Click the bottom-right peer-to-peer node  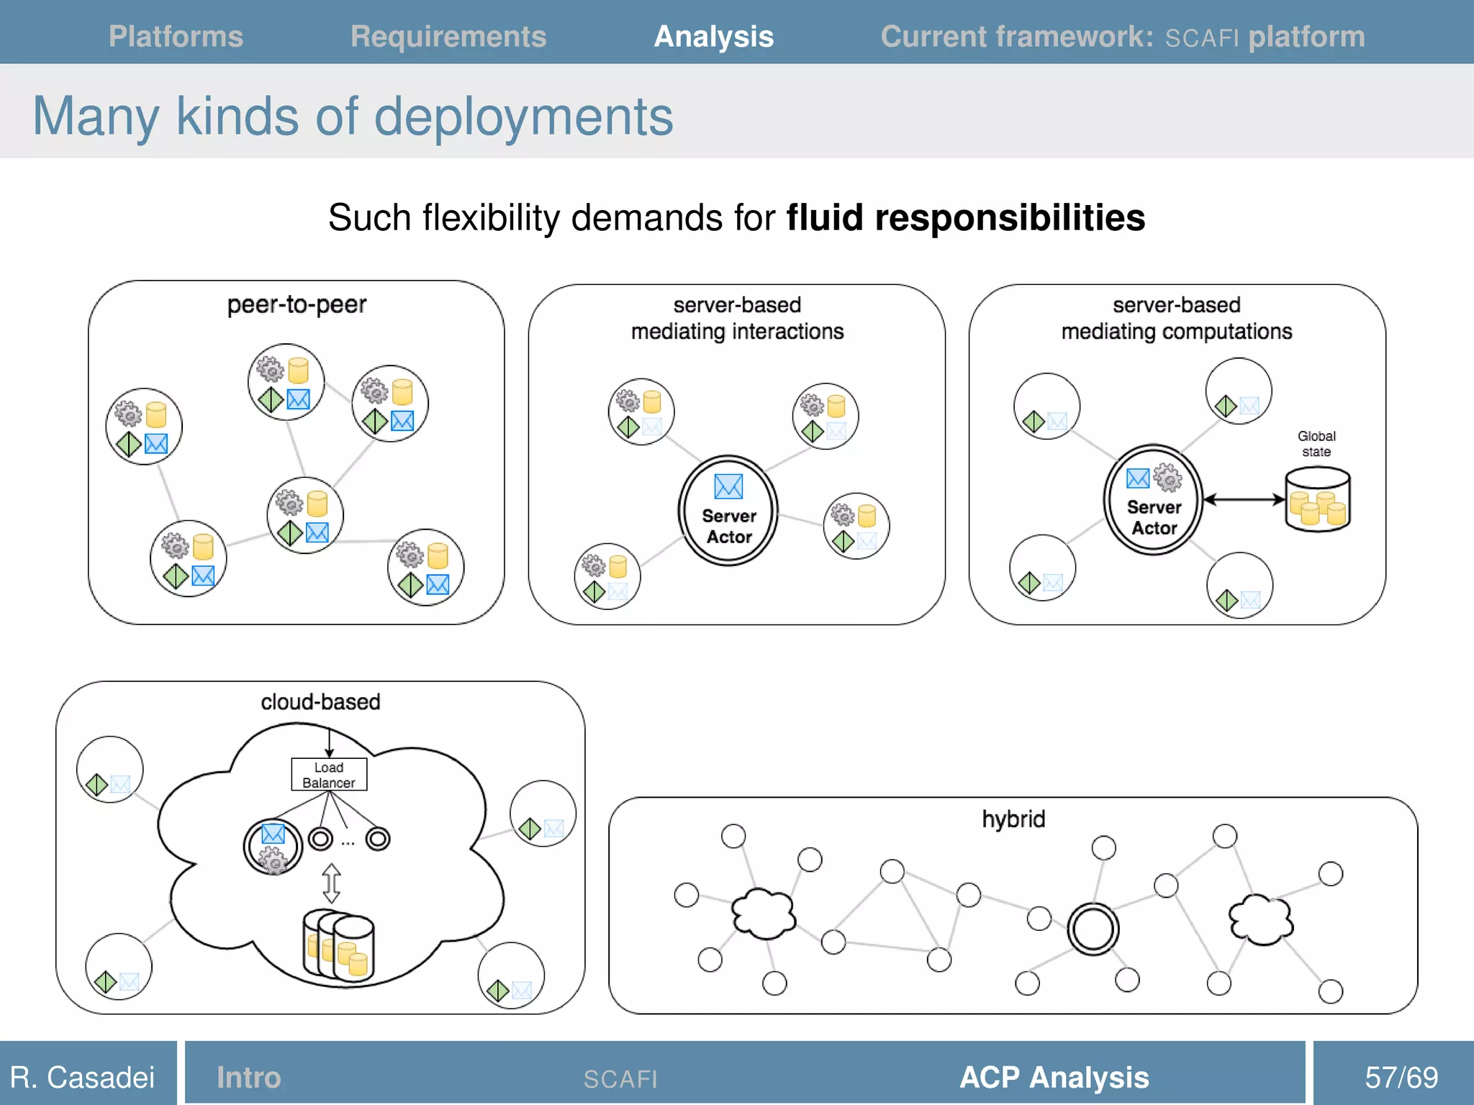pos(425,568)
